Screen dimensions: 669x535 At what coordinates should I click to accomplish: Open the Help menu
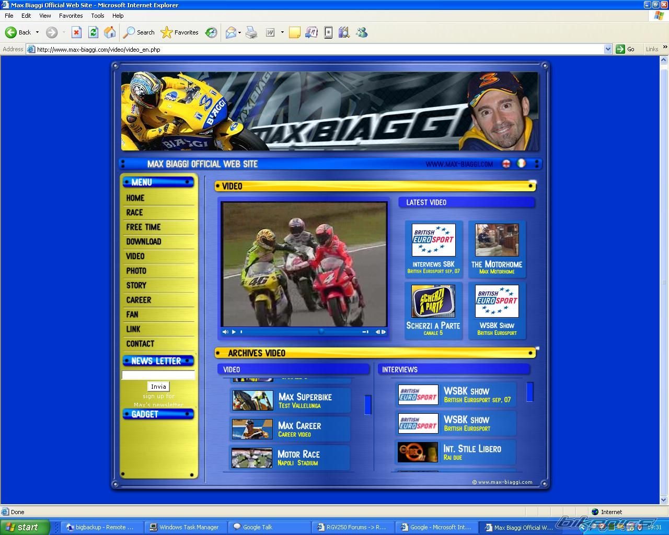(118, 16)
